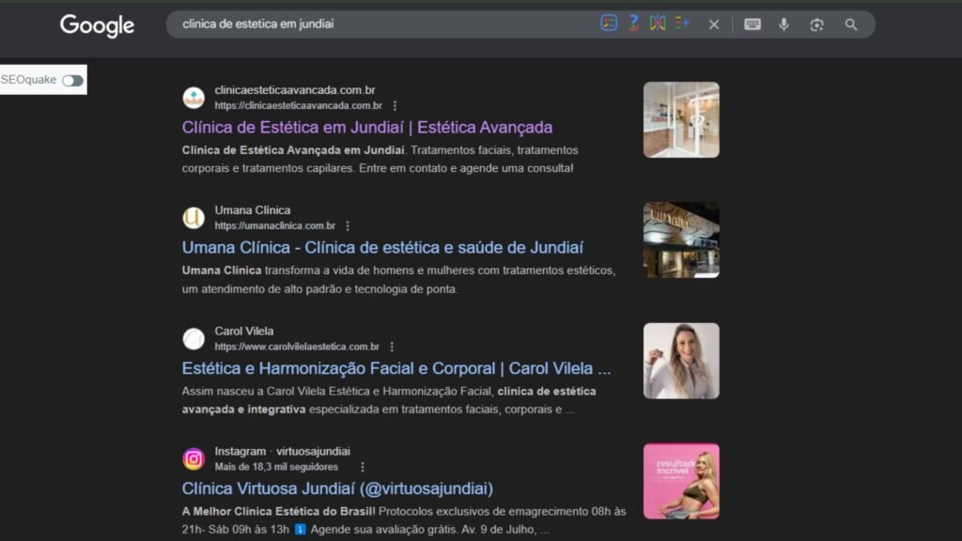This screenshot has width=962, height=541.
Task: Click the 'Carol Vilela' site name above URL
Action: 243,332
